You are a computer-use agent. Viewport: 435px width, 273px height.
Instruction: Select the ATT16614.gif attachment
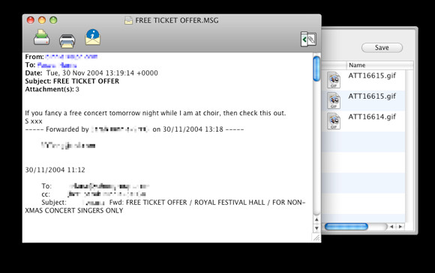[372, 117]
